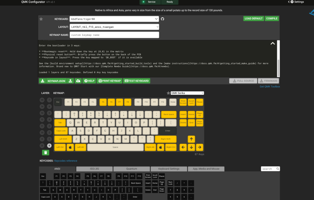The width and height of the screenshot is (314, 200).
Task: Select the F5 key in the keymap
Action: (103, 102)
